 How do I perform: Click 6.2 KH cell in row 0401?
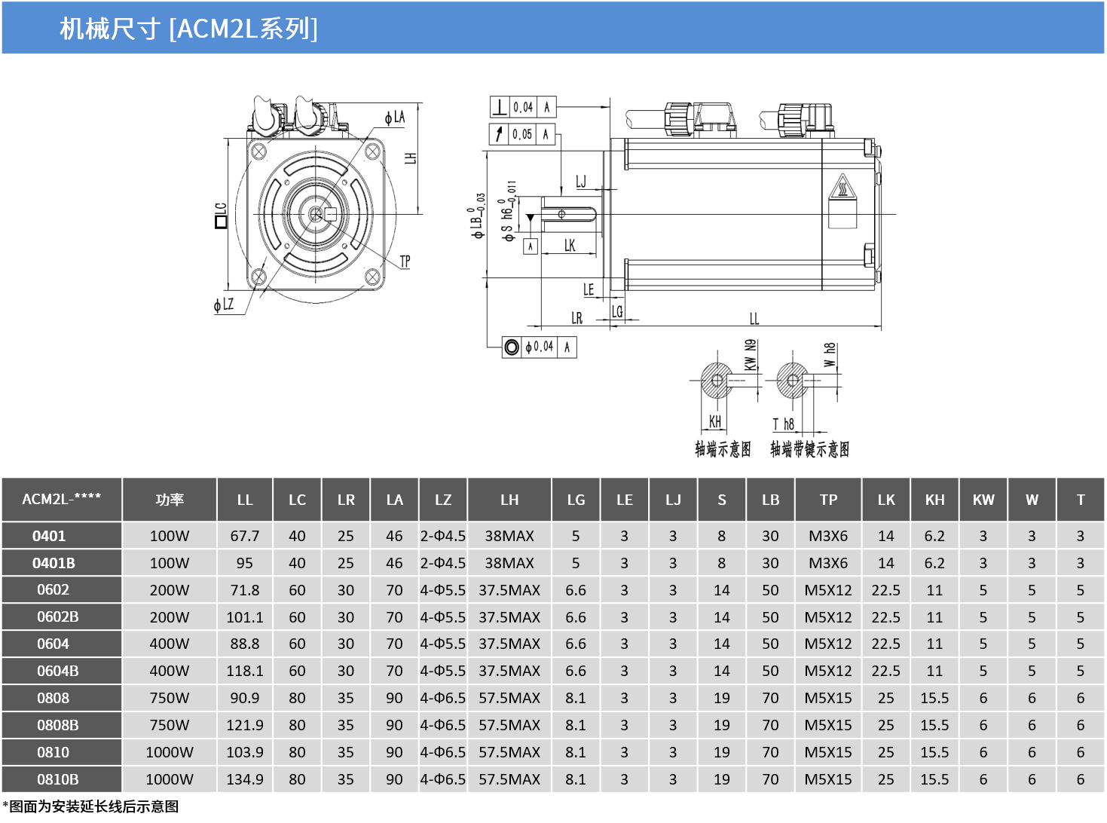pos(934,536)
